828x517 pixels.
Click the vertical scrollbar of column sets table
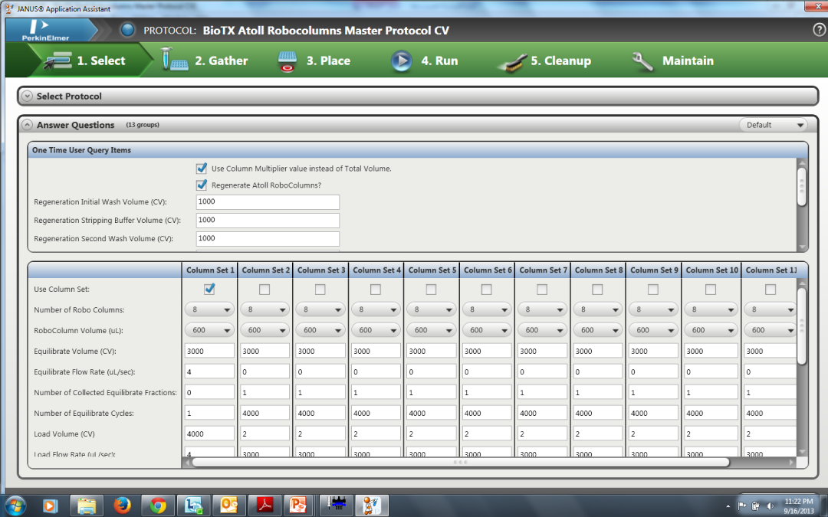tap(802, 326)
